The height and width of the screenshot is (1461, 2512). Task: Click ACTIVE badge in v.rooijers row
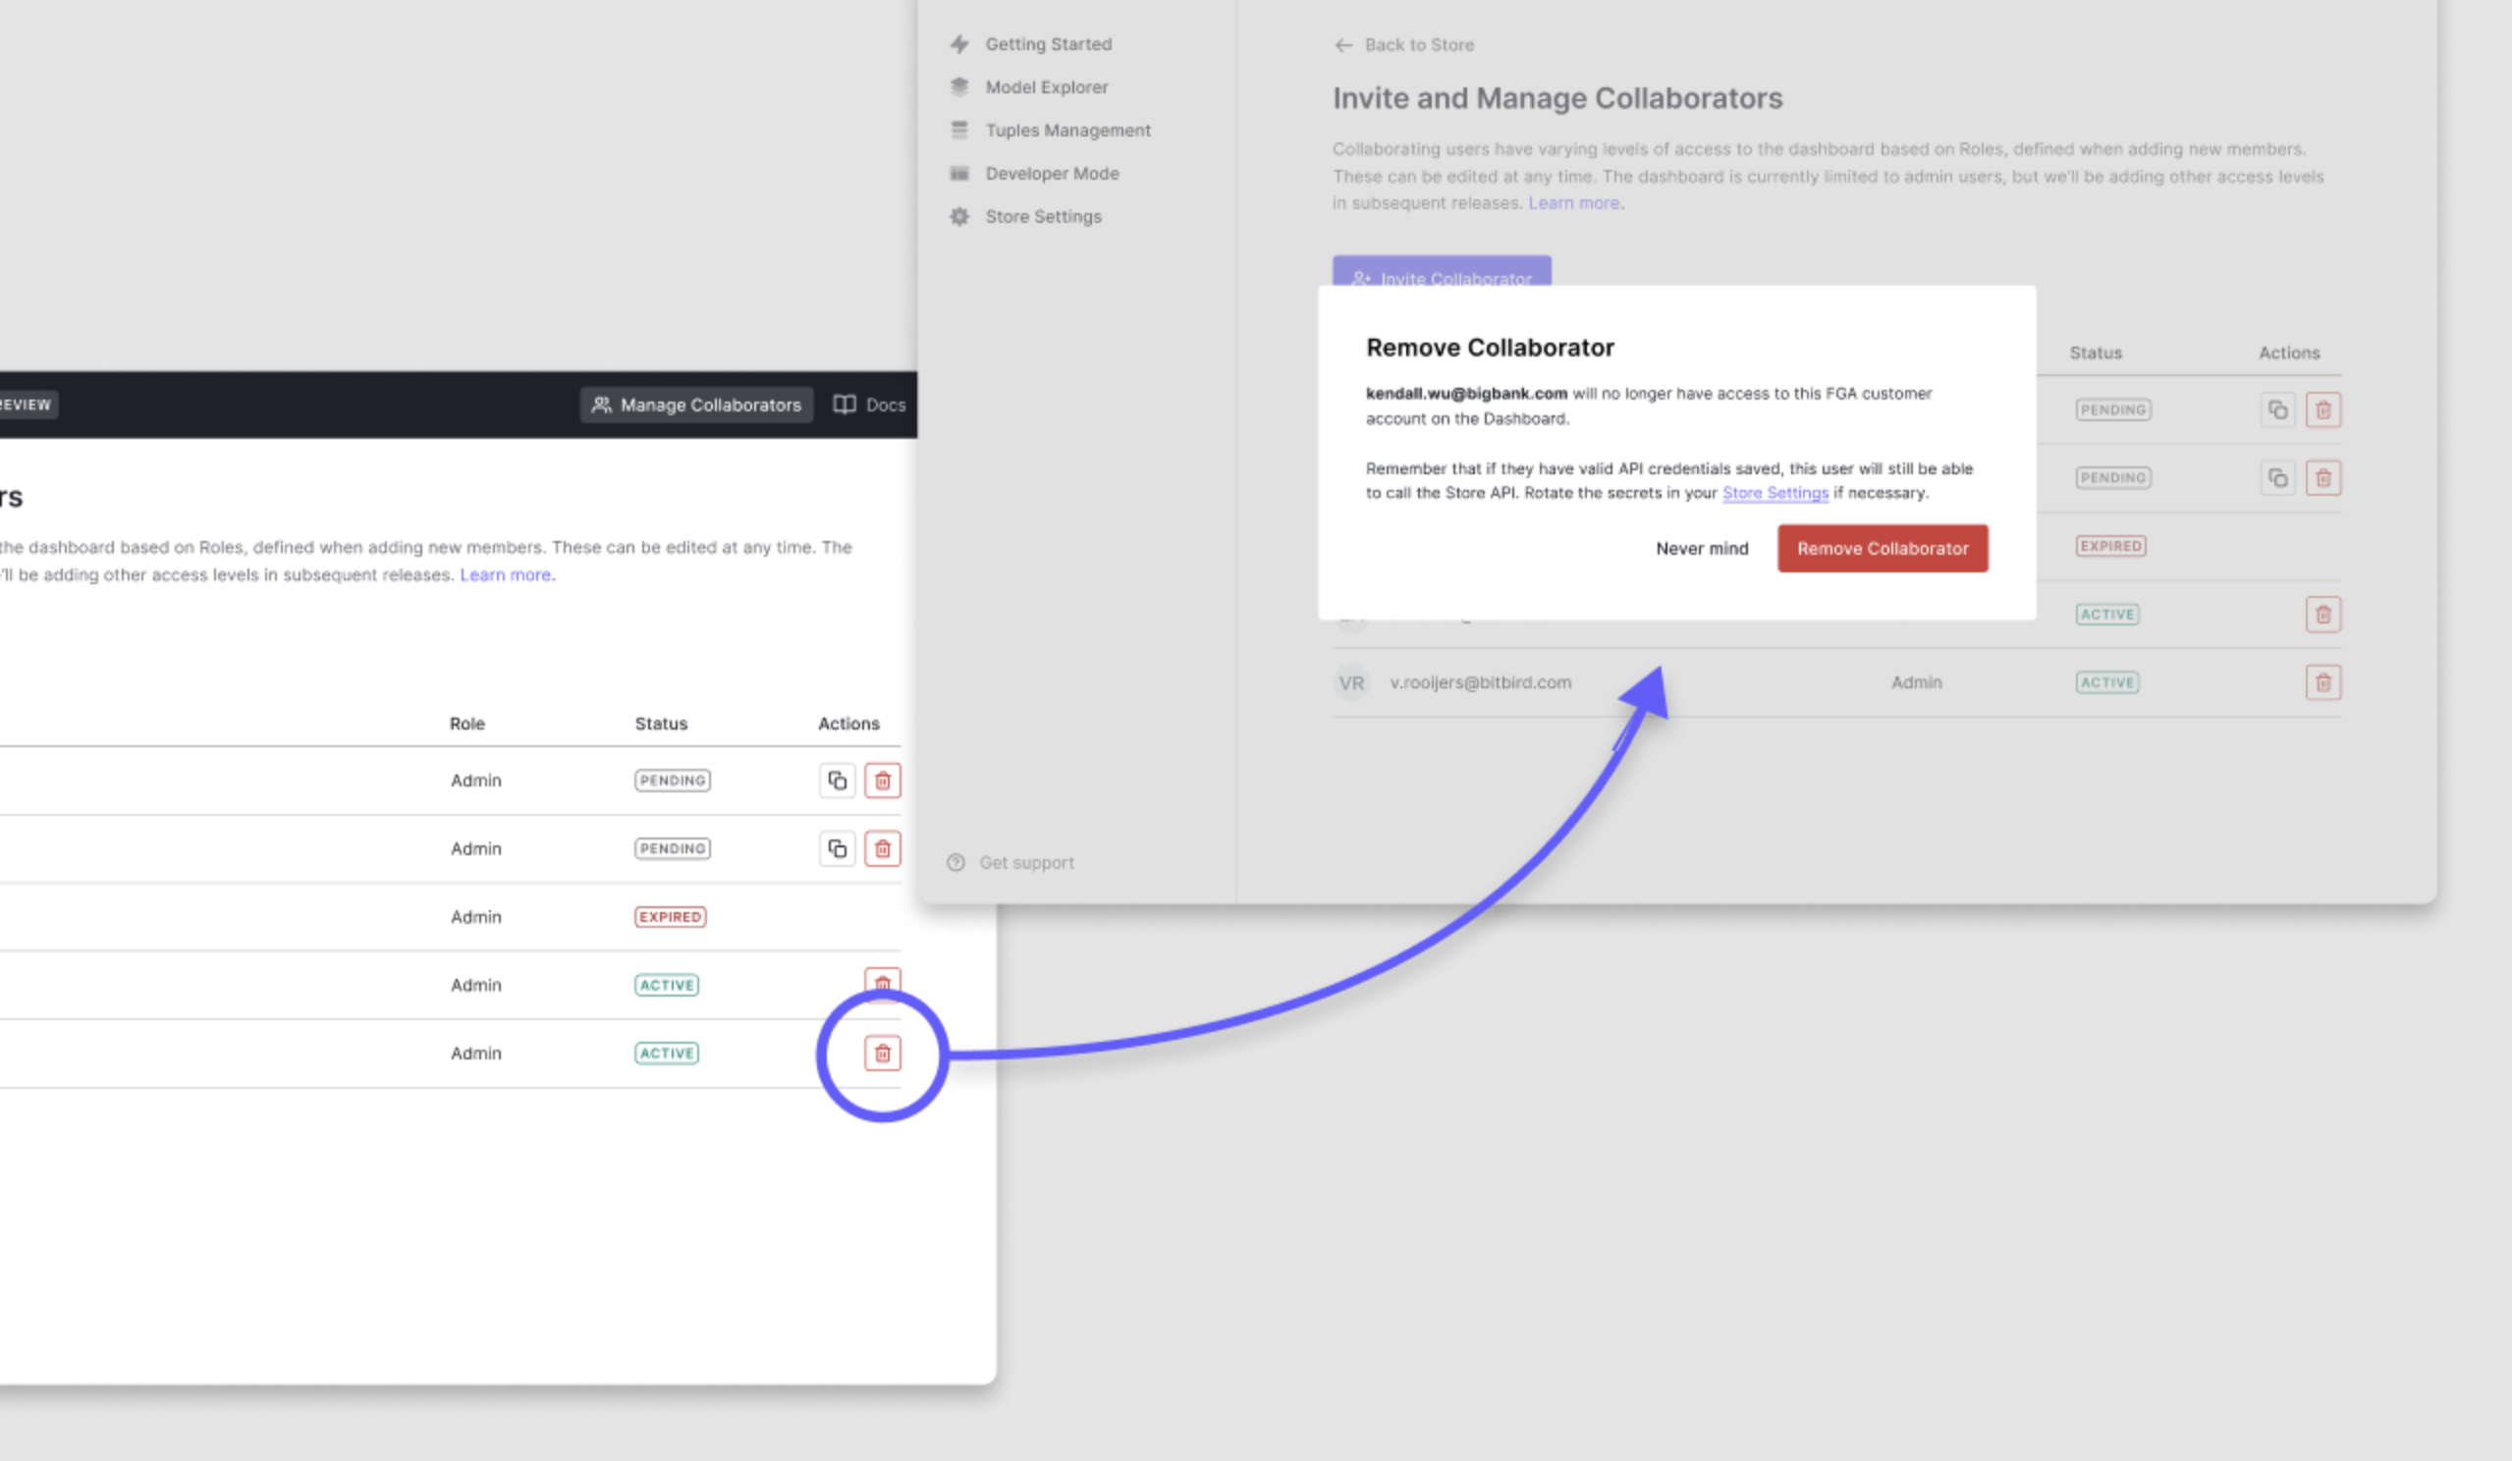[x=2107, y=682]
